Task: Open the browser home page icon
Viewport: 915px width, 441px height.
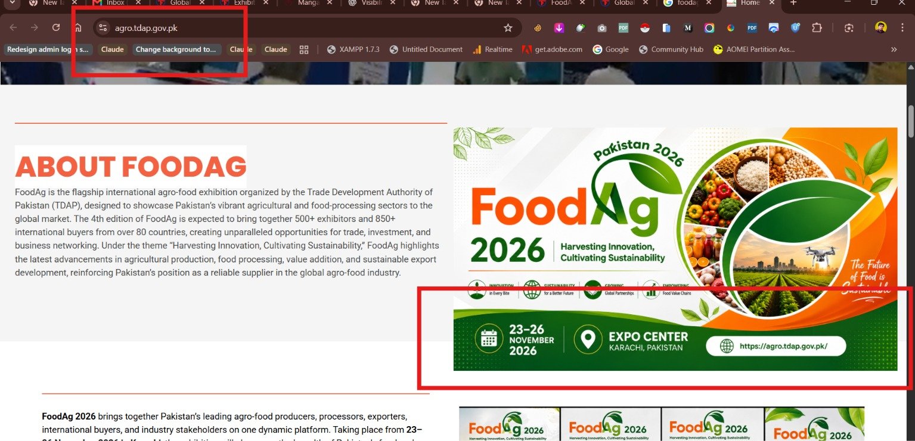Action: (78, 28)
